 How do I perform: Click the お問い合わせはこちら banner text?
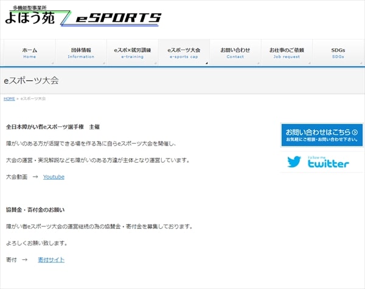tap(318, 132)
